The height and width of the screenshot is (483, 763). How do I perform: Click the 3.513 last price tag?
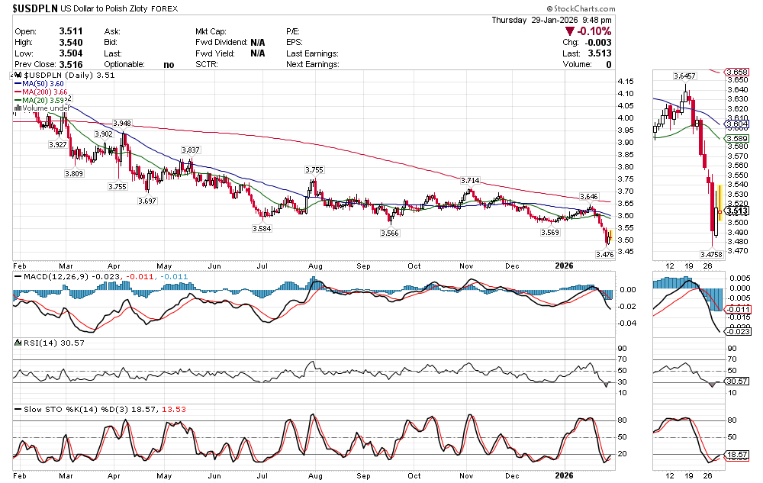(x=736, y=211)
